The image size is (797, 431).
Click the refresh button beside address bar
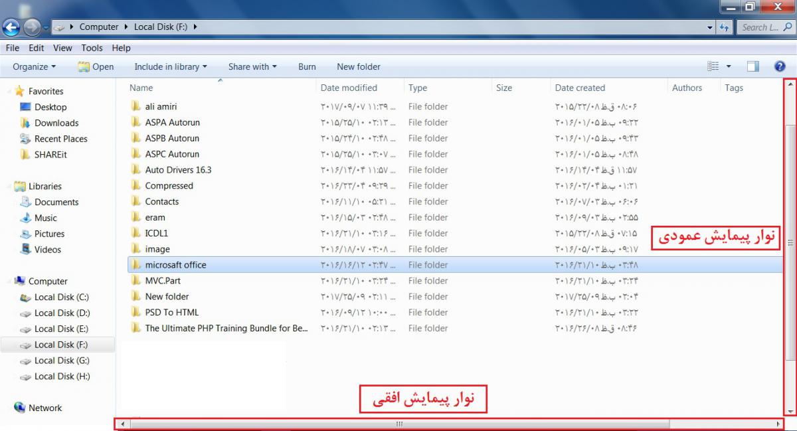tap(725, 27)
